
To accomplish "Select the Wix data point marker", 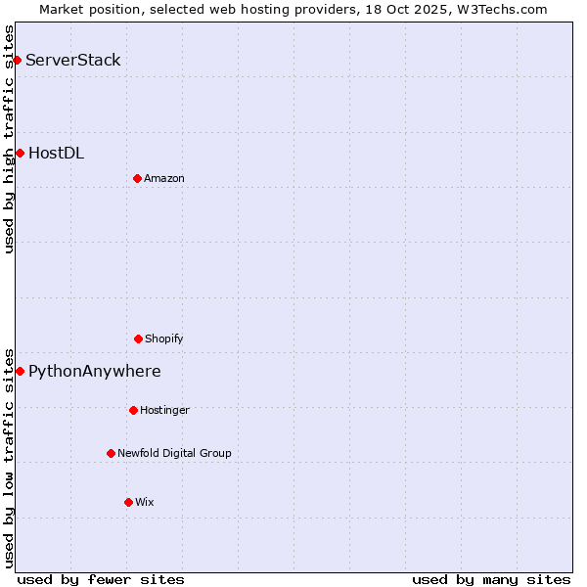I will (128, 502).
